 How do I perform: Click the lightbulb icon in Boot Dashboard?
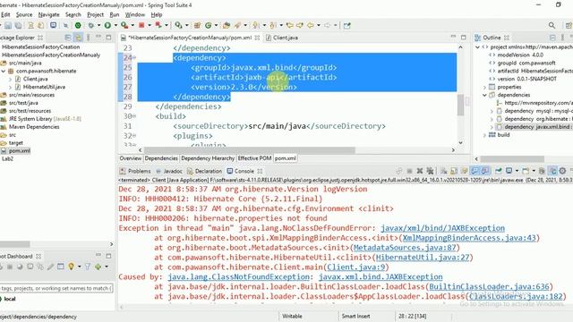point(71,267)
